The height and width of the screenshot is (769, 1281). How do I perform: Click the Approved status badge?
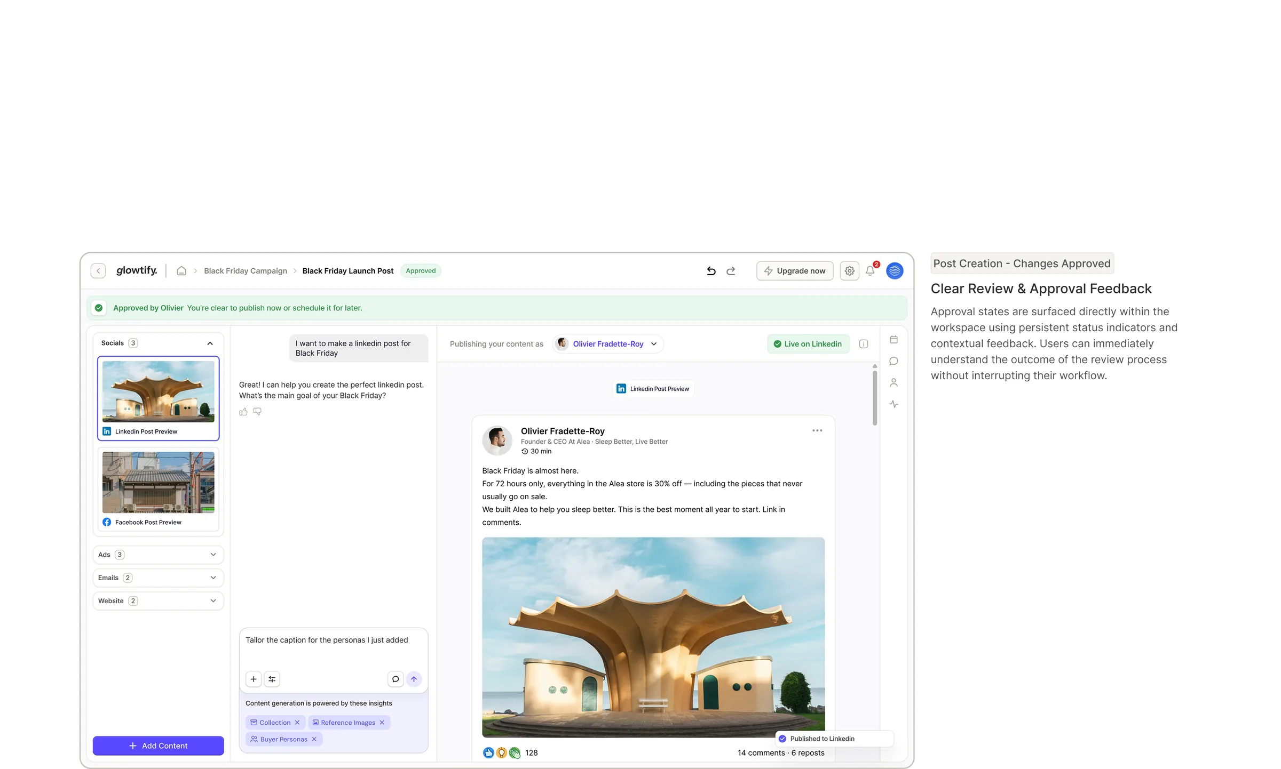tap(421, 271)
